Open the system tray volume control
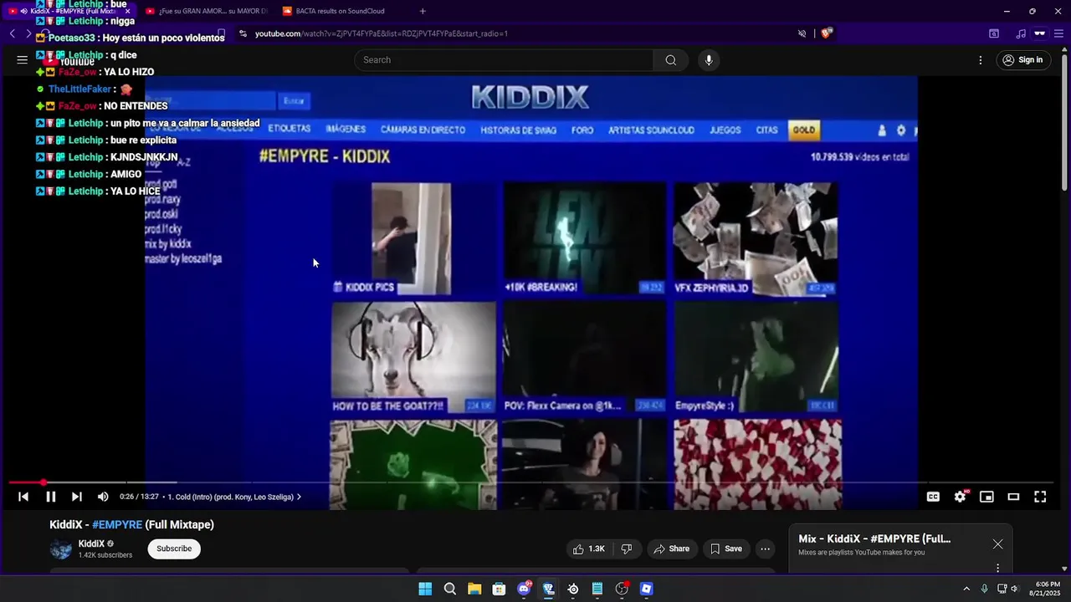The width and height of the screenshot is (1071, 602). point(1014,589)
